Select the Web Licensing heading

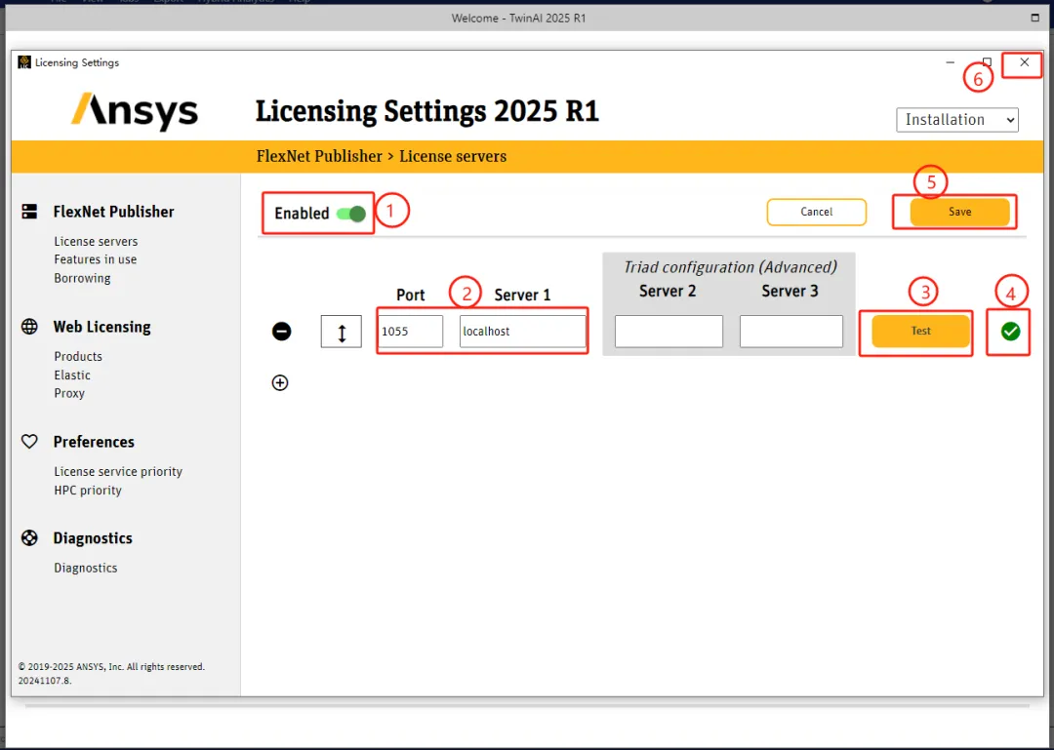click(x=102, y=328)
